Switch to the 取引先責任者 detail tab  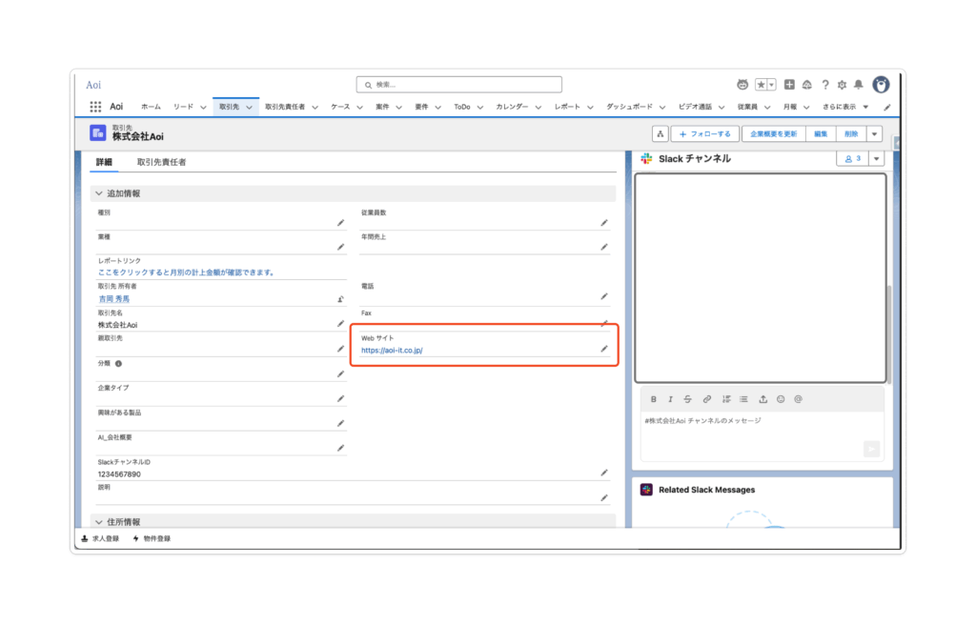tap(161, 162)
